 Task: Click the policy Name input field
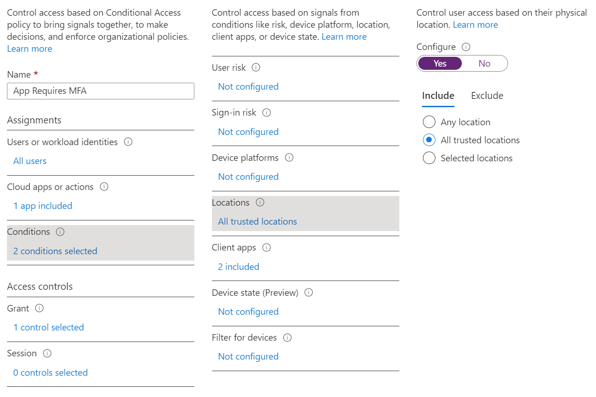(x=100, y=91)
